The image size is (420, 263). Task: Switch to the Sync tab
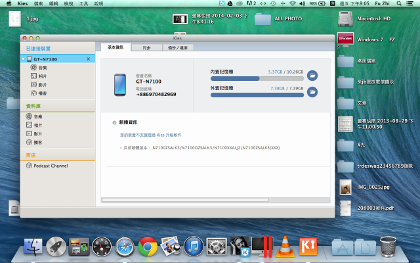click(146, 48)
